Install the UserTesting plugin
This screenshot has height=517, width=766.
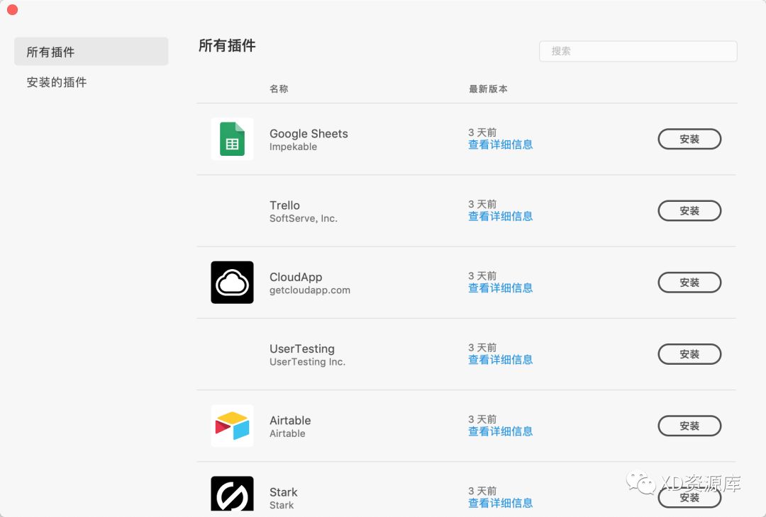click(x=689, y=354)
